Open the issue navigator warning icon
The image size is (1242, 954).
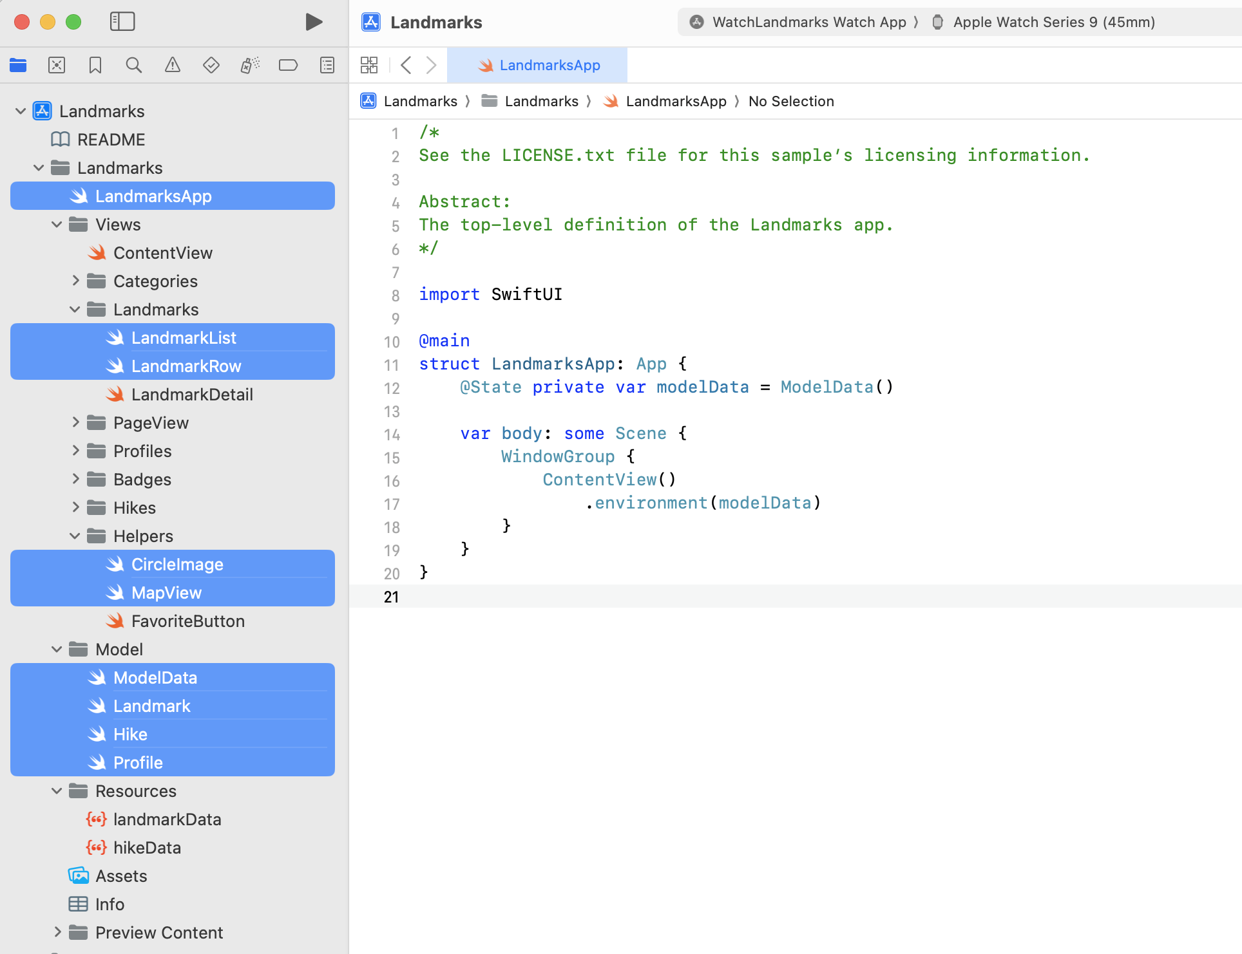(173, 65)
